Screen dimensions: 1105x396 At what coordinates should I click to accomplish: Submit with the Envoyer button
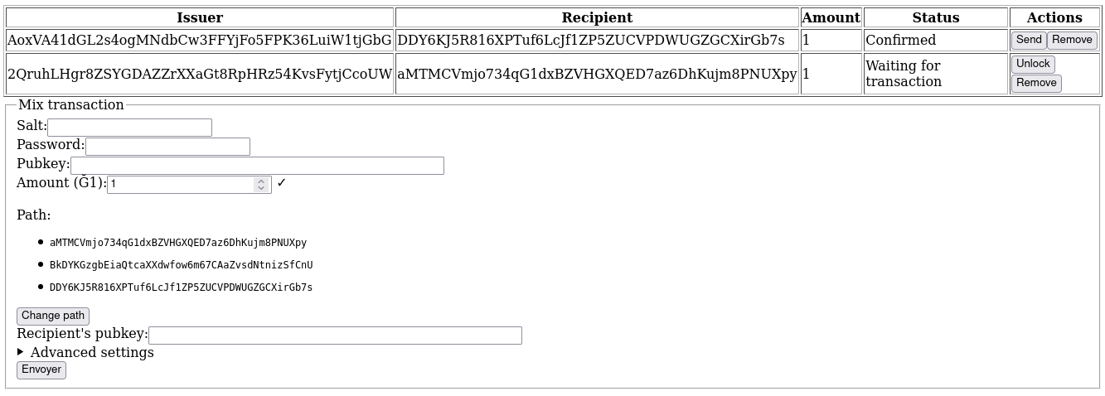click(41, 370)
